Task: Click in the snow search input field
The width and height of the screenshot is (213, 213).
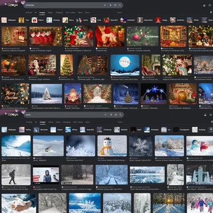Action: pos(64,115)
